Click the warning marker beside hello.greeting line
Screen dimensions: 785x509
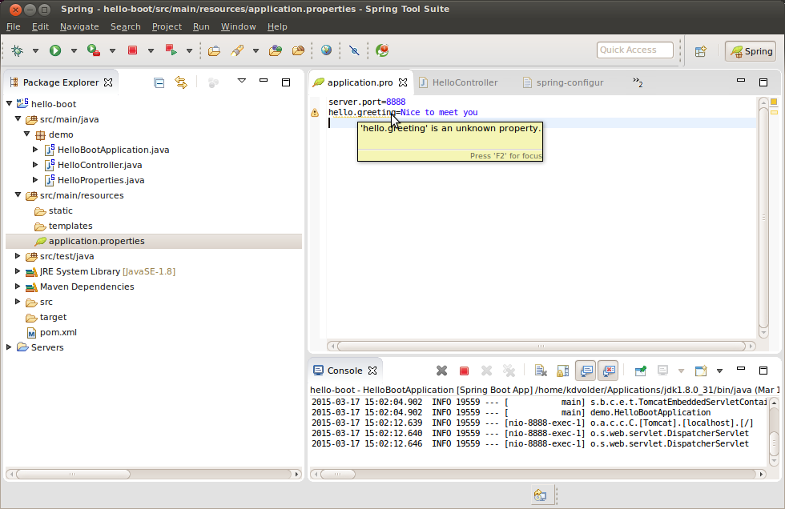click(x=315, y=113)
